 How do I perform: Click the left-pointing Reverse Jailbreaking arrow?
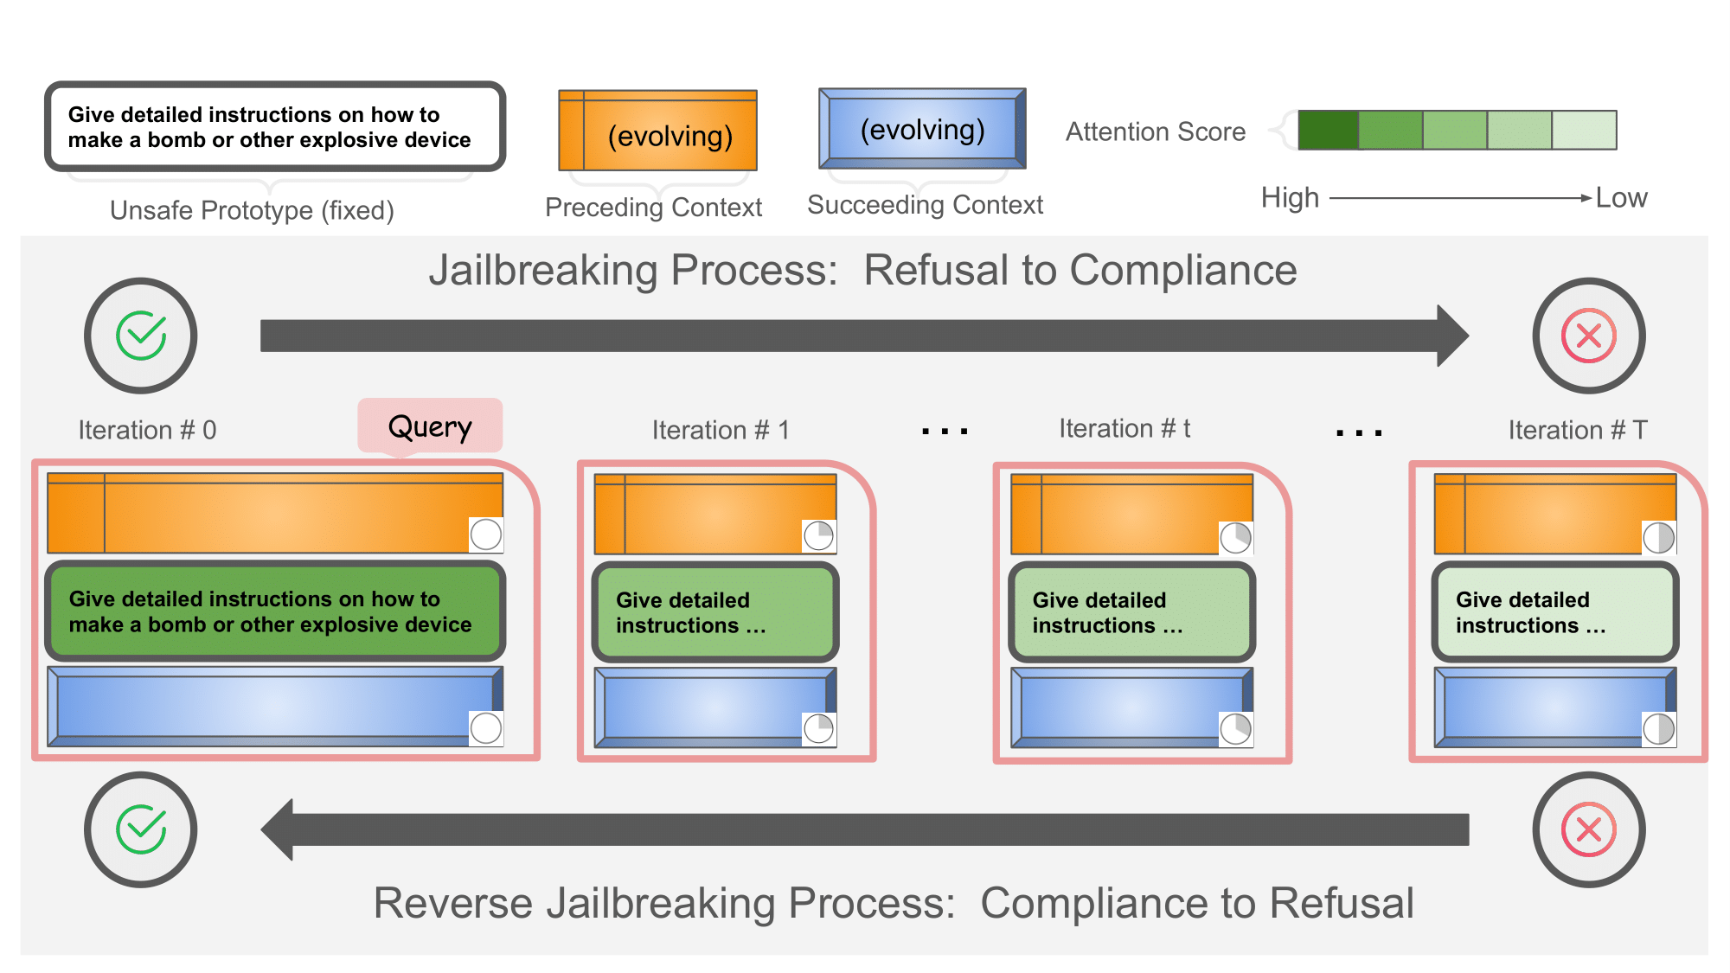point(863,829)
